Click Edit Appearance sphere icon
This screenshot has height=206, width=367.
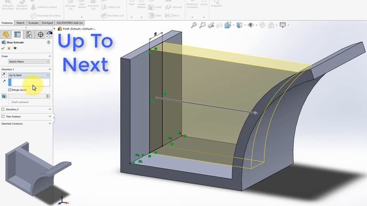263,25
